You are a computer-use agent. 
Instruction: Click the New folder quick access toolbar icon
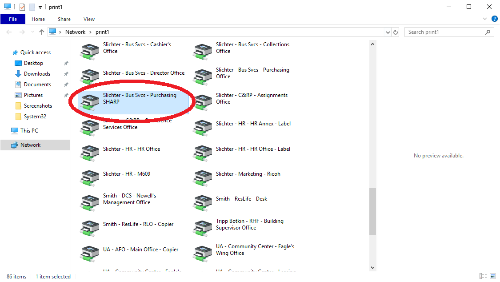32,7
